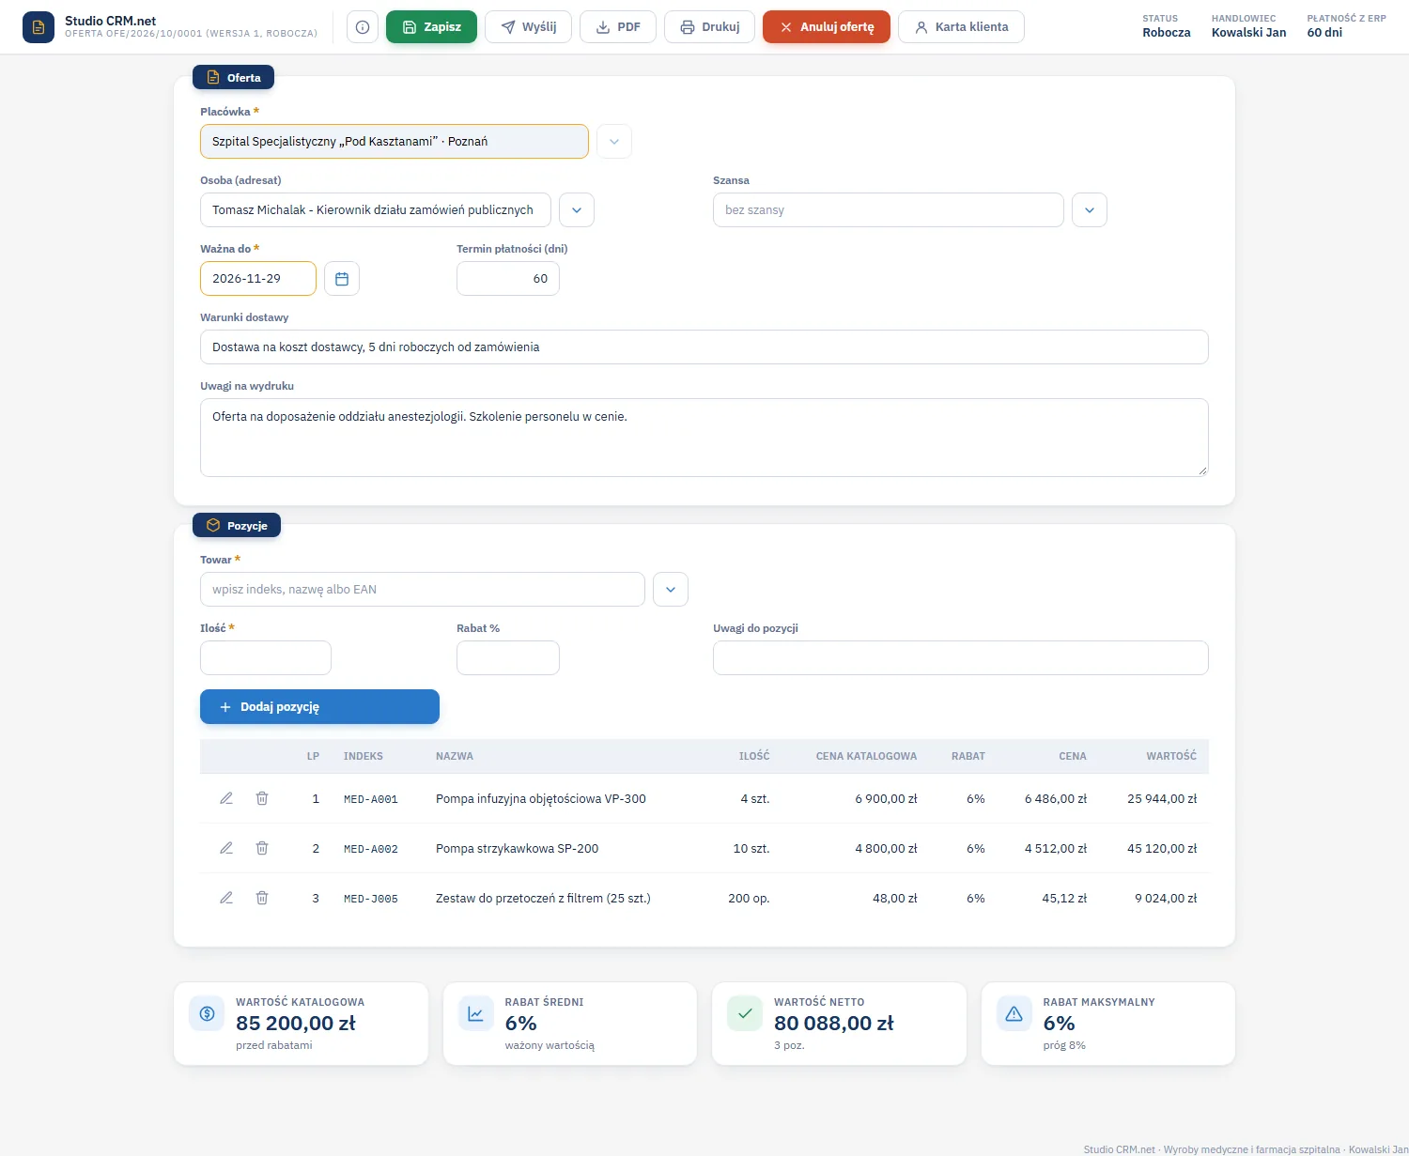The height and width of the screenshot is (1156, 1409).
Task: Edit the MED-J005 row with the pencil icon
Action: click(x=226, y=898)
